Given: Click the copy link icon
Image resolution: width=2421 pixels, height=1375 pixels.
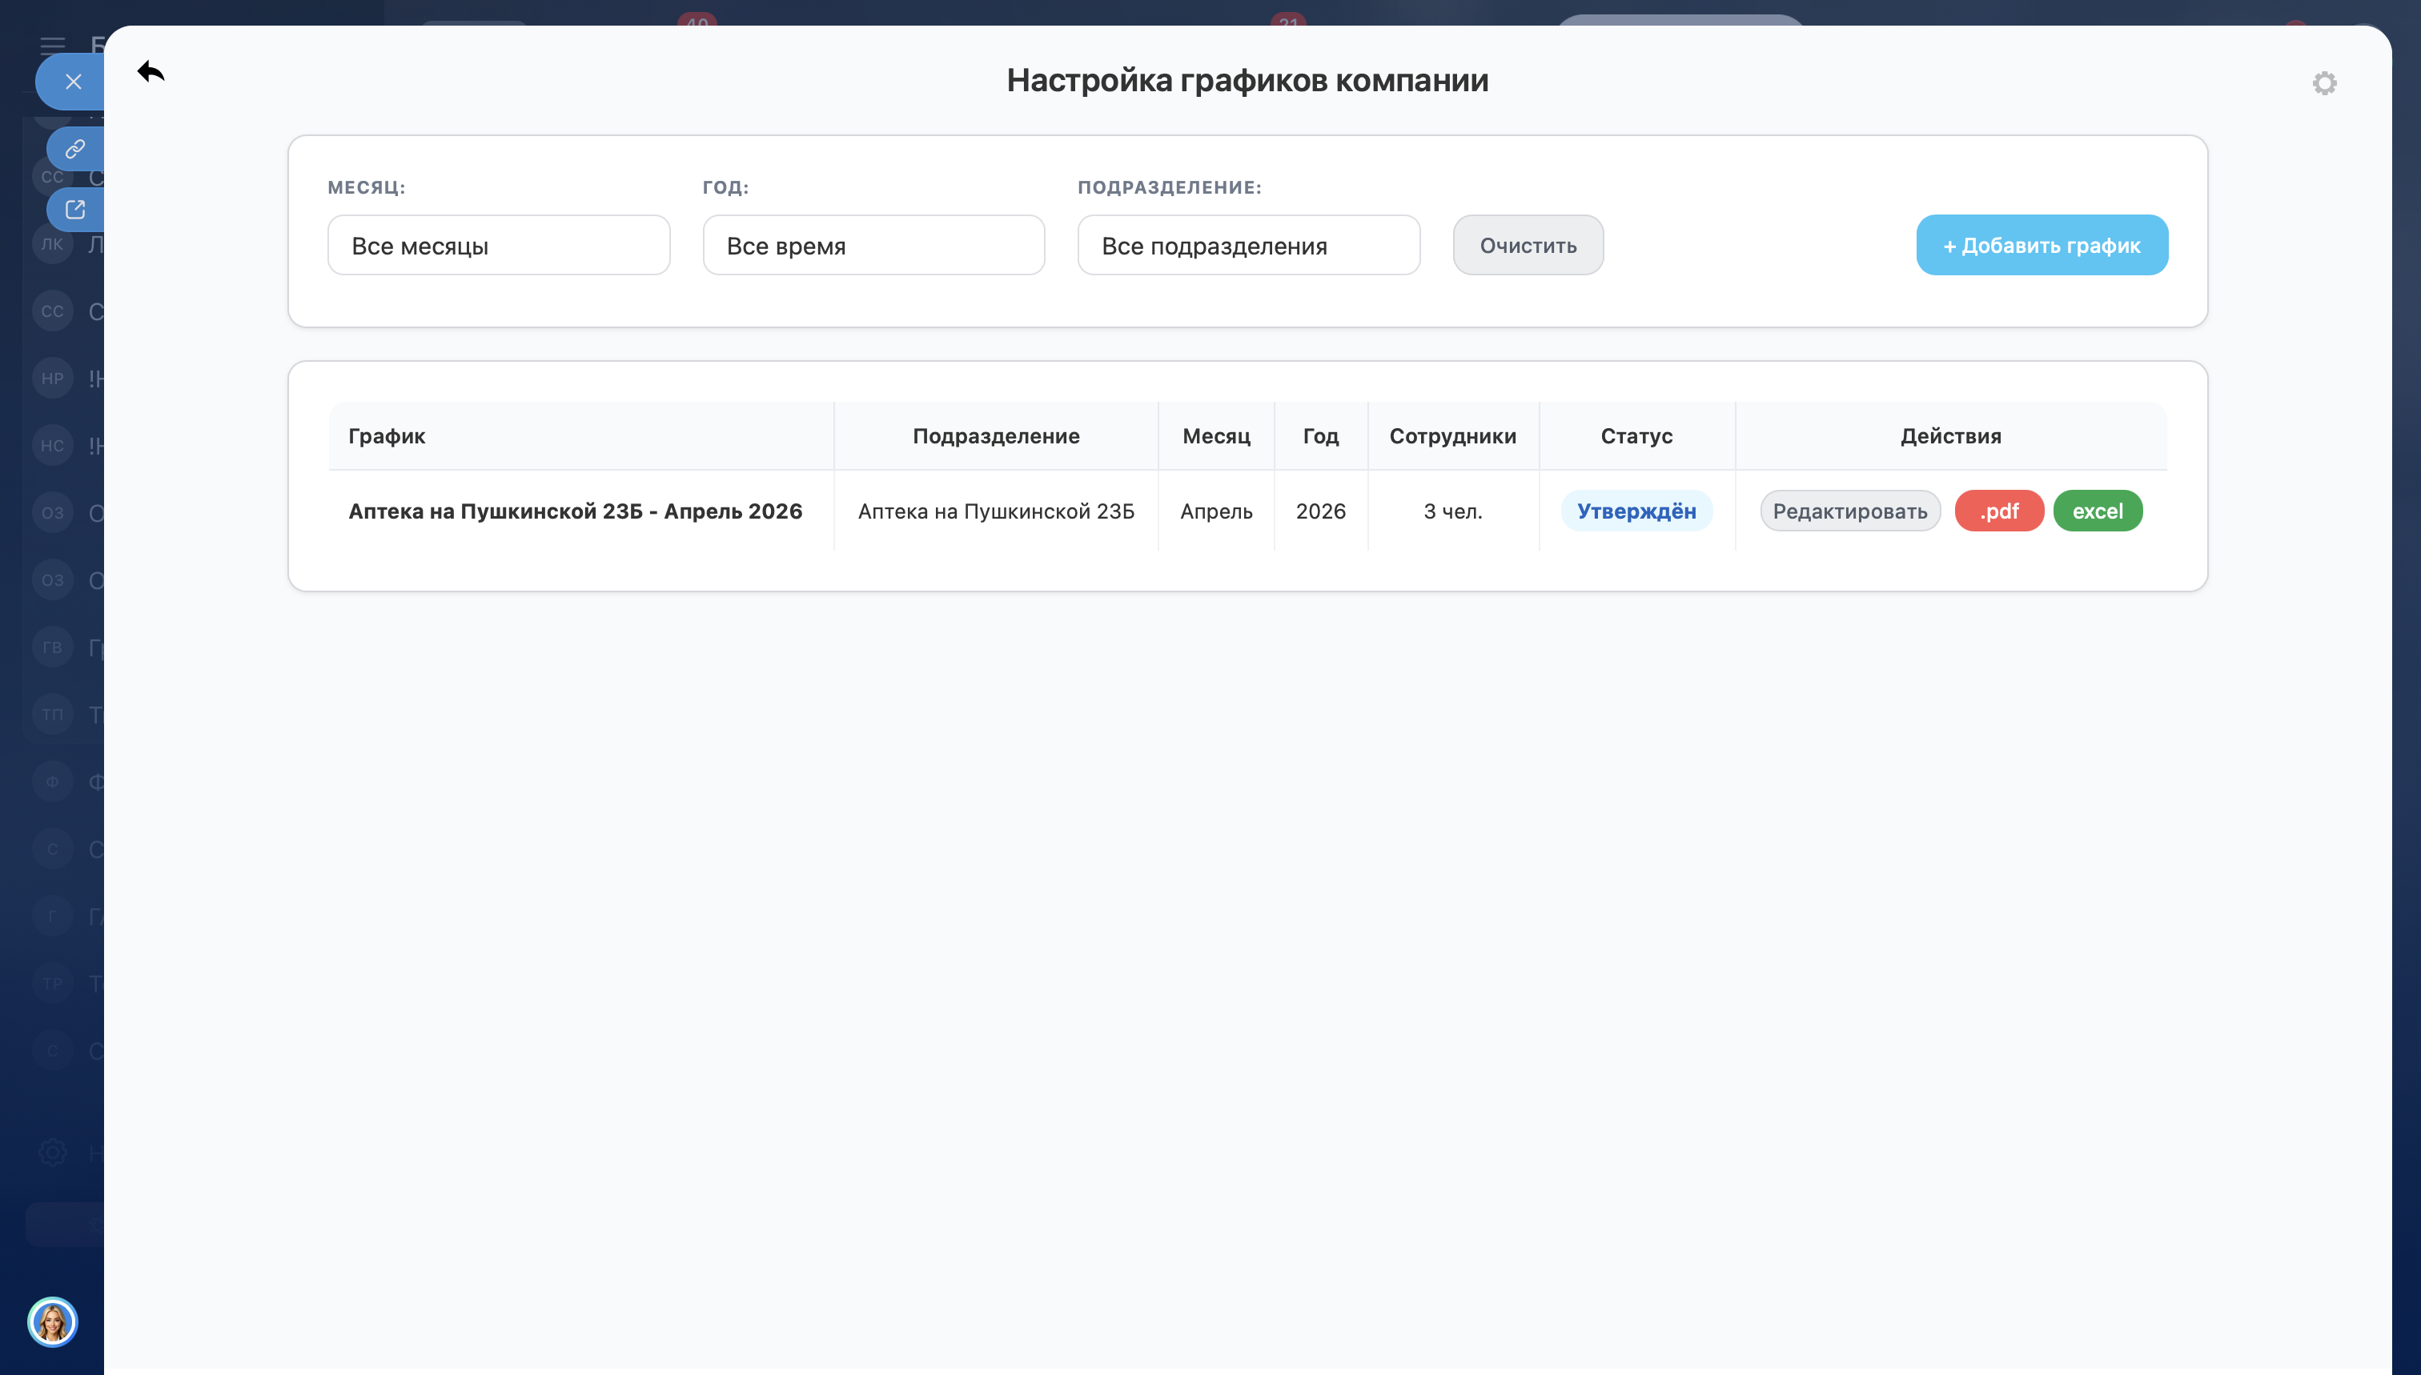Looking at the screenshot, I should coord(75,149).
